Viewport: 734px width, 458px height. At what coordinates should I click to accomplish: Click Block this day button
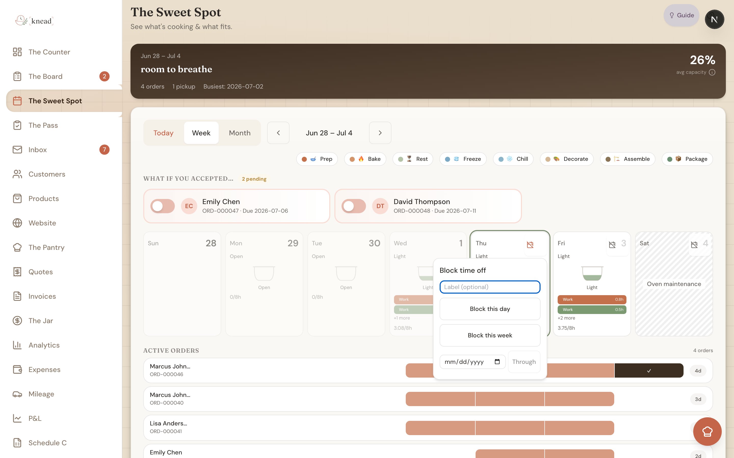coord(490,309)
